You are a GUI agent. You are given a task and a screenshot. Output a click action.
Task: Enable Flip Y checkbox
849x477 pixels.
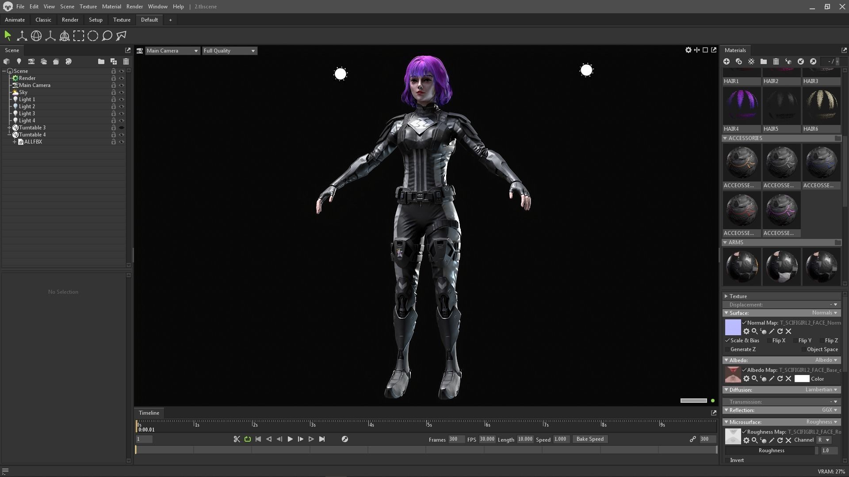click(795, 341)
